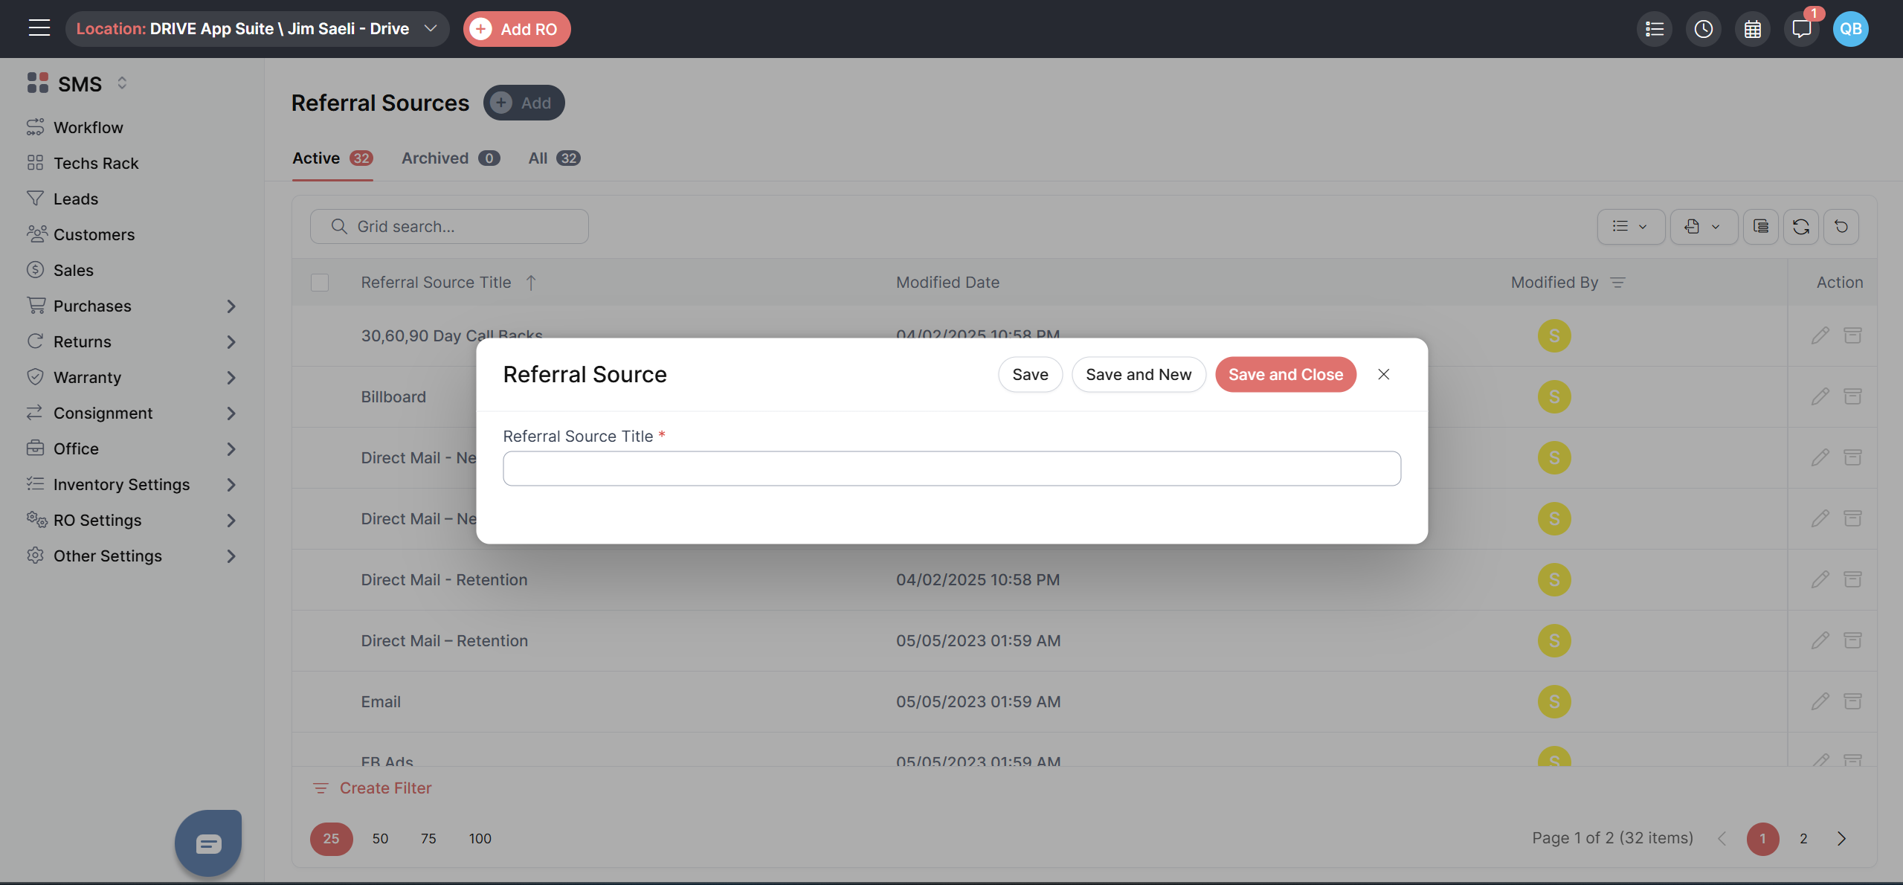1903x885 pixels.
Task: Click the reset layout undo icon
Action: 1841,227
